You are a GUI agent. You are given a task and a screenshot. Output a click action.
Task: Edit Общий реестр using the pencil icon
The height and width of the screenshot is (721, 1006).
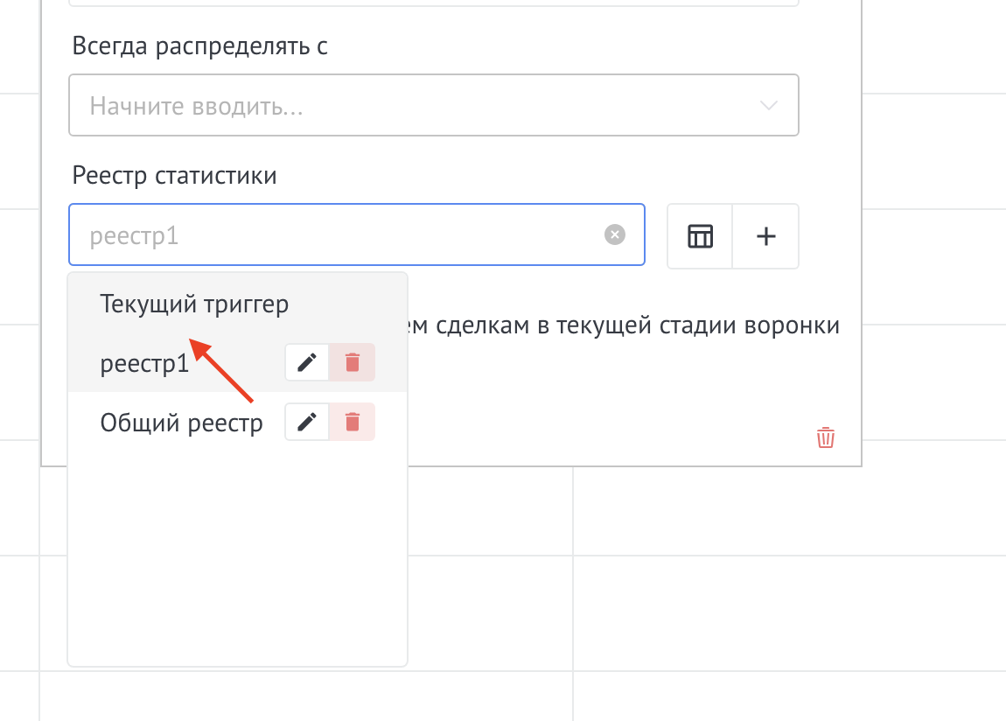[x=307, y=422]
